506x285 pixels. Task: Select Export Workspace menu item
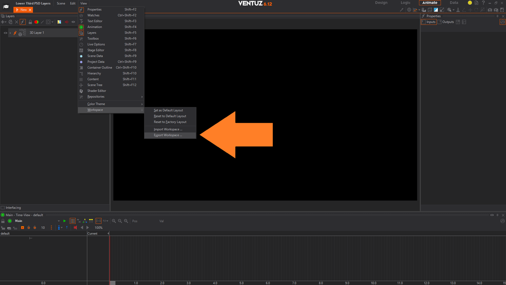pyautogui.click(x=170, y=135)
